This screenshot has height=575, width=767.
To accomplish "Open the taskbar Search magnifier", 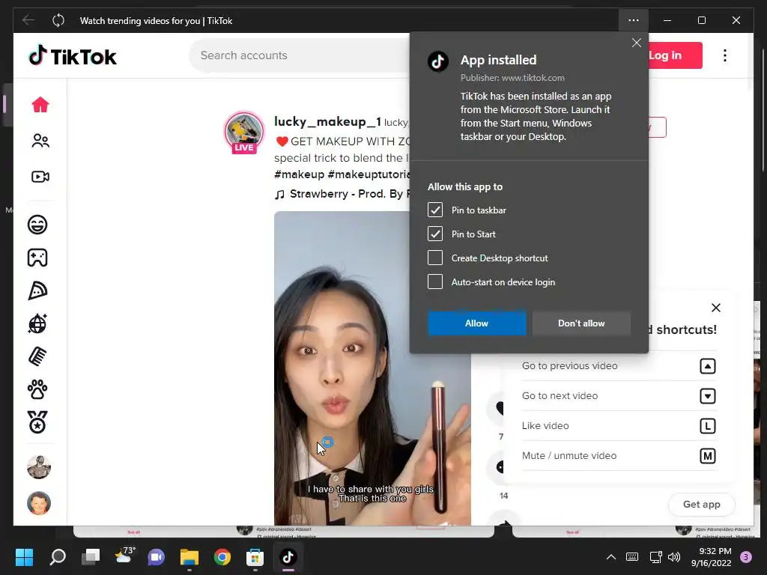I will pos(58,557).
